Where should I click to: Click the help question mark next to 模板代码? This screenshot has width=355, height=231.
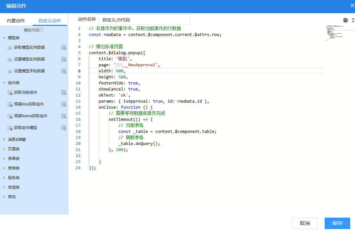click(41, 30)
